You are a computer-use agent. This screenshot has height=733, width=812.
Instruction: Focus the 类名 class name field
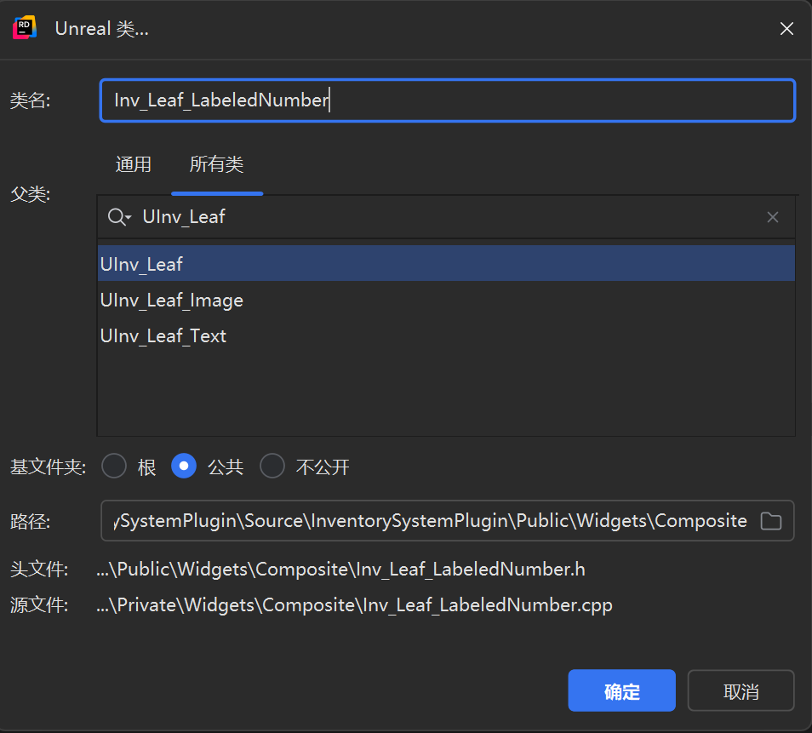click(x=448, y=100)
